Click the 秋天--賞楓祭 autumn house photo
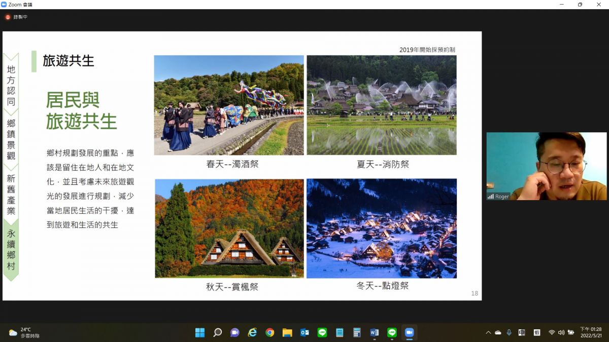Viewport: 609px width, 342px height. (229, 228)
